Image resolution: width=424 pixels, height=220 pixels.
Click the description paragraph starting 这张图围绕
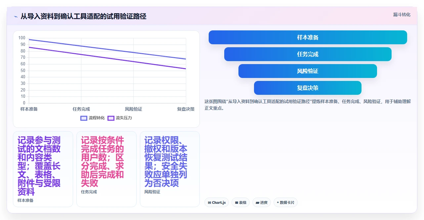[x=308, y=105]
